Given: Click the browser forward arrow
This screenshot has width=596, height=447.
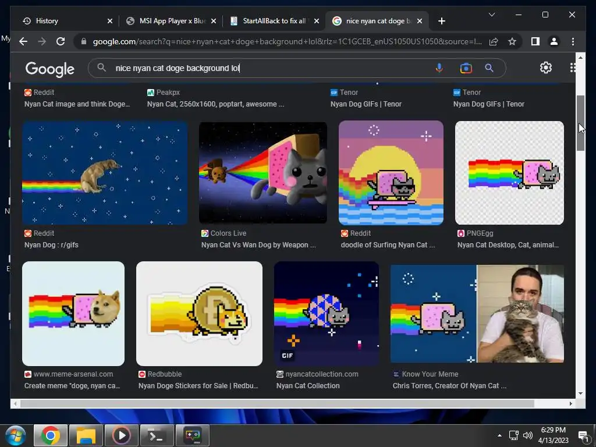Looking at the screenshot, I should [42, 41].
